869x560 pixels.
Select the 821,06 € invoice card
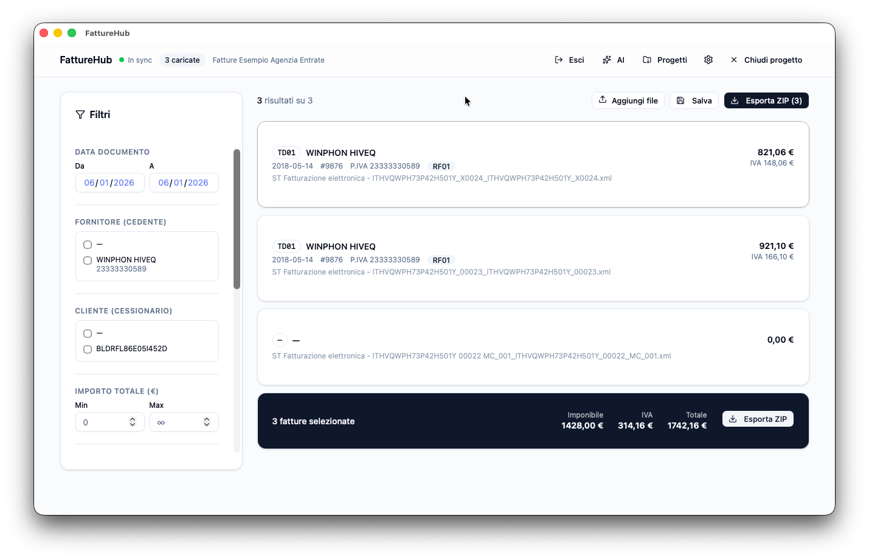pos(533,164)
